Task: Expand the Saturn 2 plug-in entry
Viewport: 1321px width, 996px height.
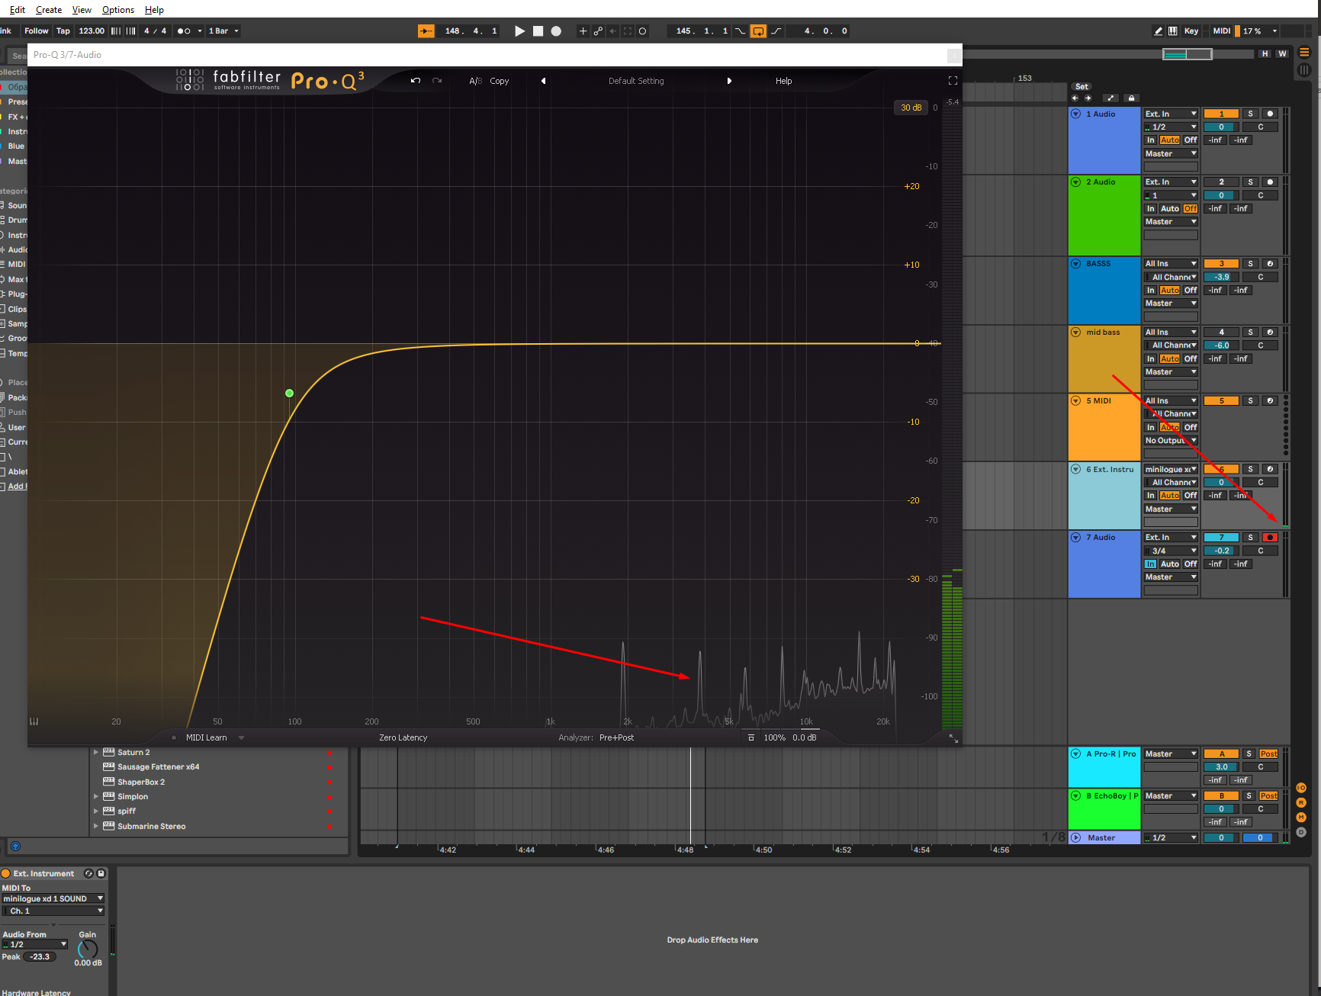Action: (x=96, y=753)
